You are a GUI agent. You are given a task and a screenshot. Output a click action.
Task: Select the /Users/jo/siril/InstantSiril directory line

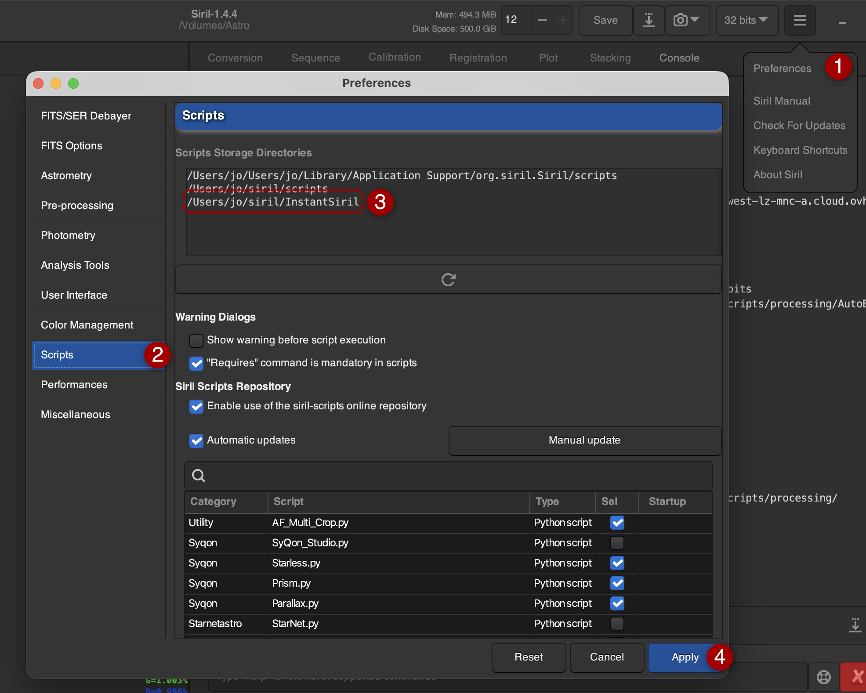click(x=273, y=202)
